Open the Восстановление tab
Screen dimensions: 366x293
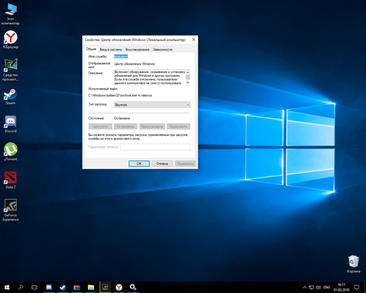click(x=137, y=49)
